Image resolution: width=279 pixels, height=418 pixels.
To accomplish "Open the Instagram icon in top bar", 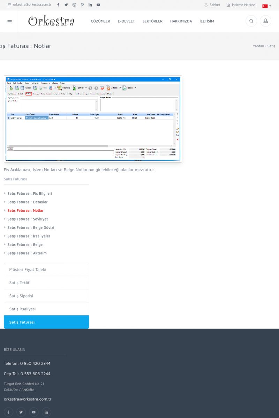I will [x=74, y=5].
